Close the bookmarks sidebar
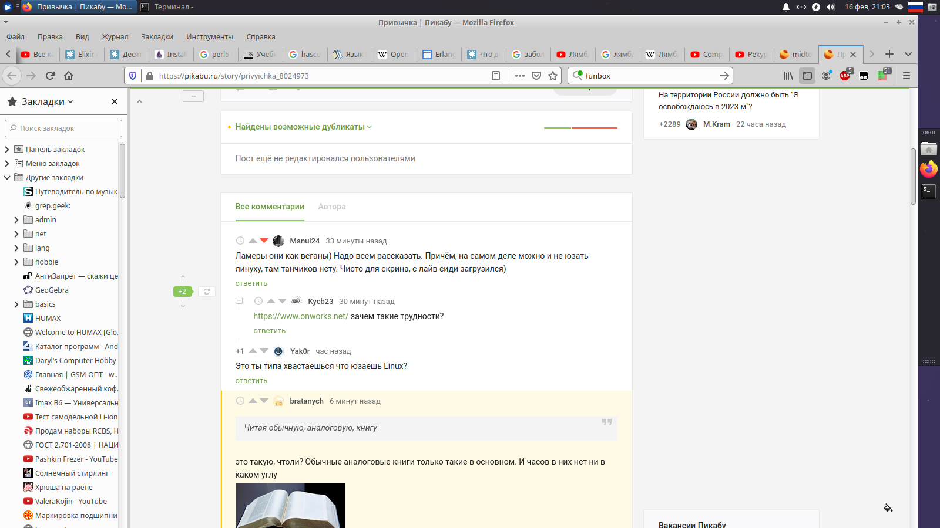The height and width of the screenshot is (528, 940). [115, 101]
